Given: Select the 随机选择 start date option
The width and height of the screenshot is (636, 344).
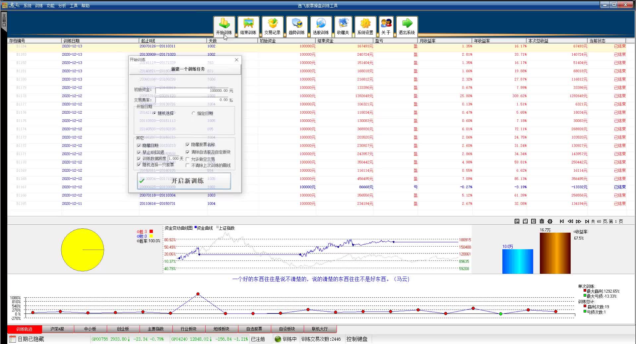Looking at the screenshot, I should (x=163, y=113).
